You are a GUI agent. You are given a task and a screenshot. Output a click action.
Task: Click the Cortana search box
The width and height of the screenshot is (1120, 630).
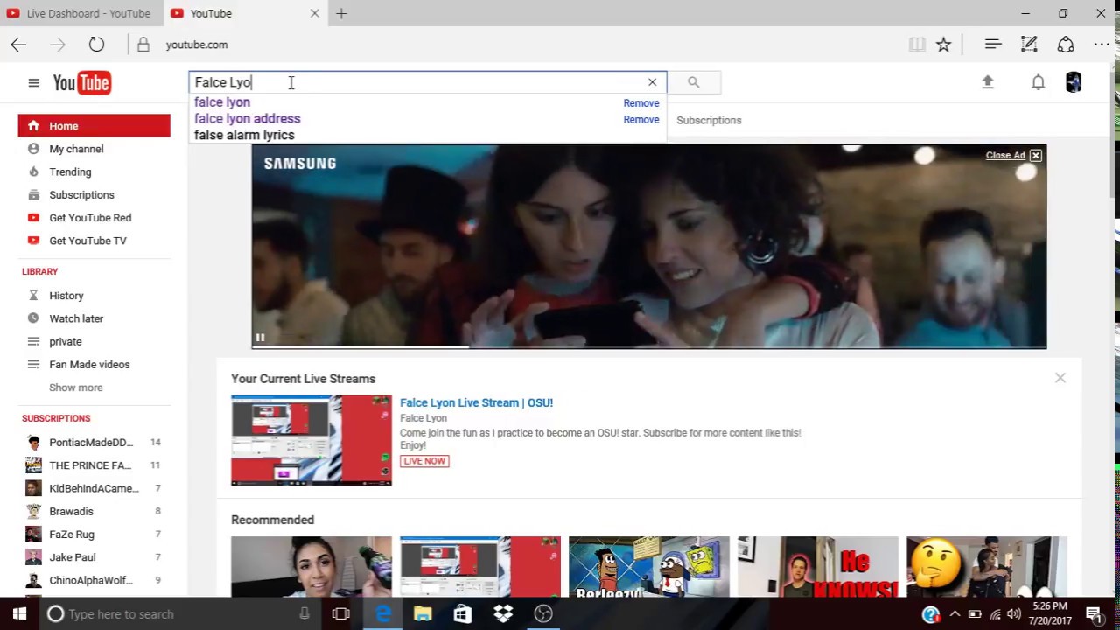coord(180,614)
